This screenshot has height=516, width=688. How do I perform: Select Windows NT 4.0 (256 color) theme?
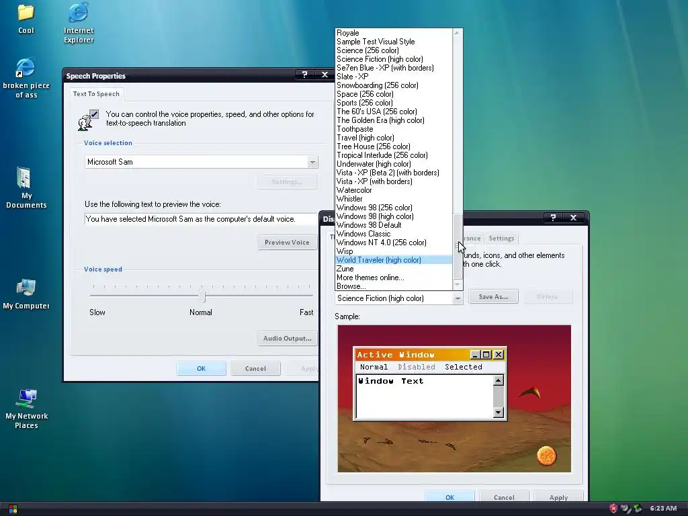394,243
